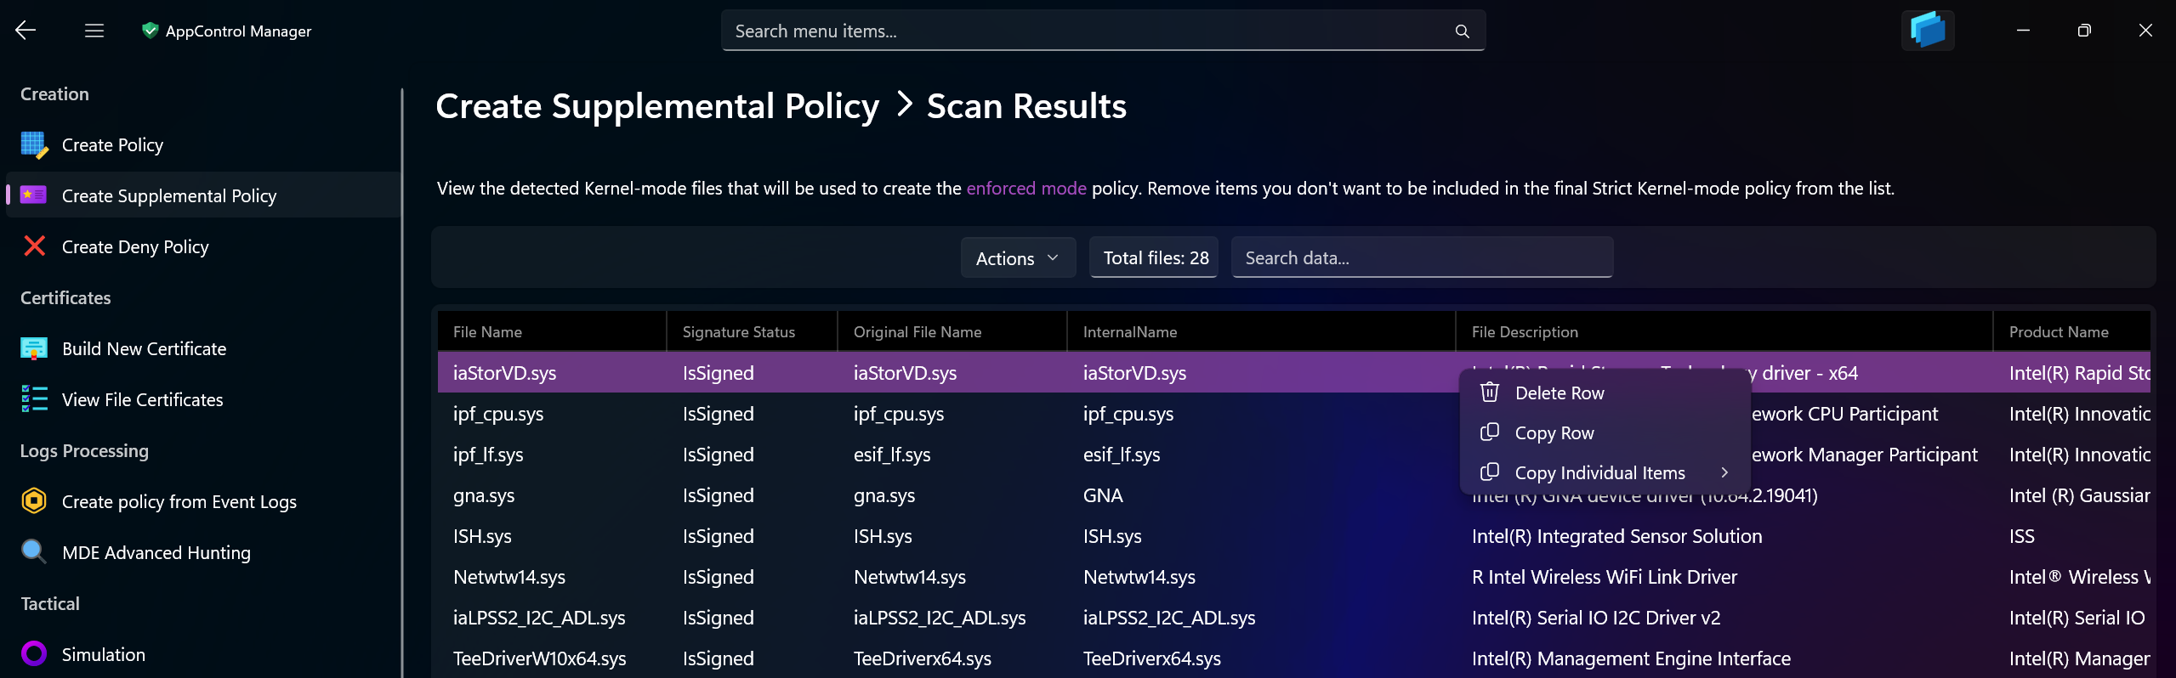The width and height of the screenshot is (2176, 678).
Task: Sort by InternalName column header
Action: pos(1262,331)
